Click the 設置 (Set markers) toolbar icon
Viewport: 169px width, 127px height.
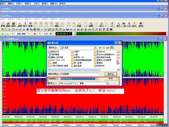point(79,24)
